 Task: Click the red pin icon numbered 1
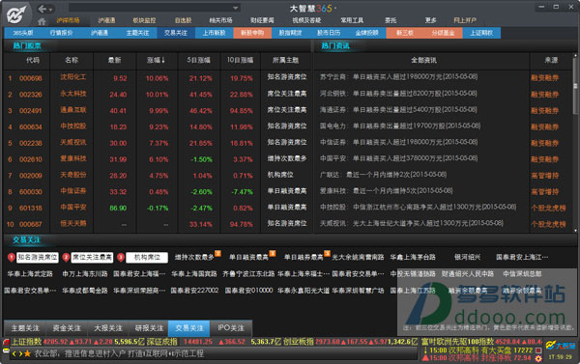click(x=11, y=257)
